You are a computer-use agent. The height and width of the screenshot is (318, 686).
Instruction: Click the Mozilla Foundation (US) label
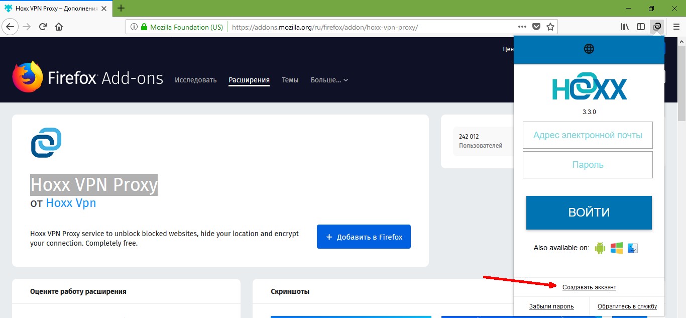pyautogui.click(x=186, y=27)
